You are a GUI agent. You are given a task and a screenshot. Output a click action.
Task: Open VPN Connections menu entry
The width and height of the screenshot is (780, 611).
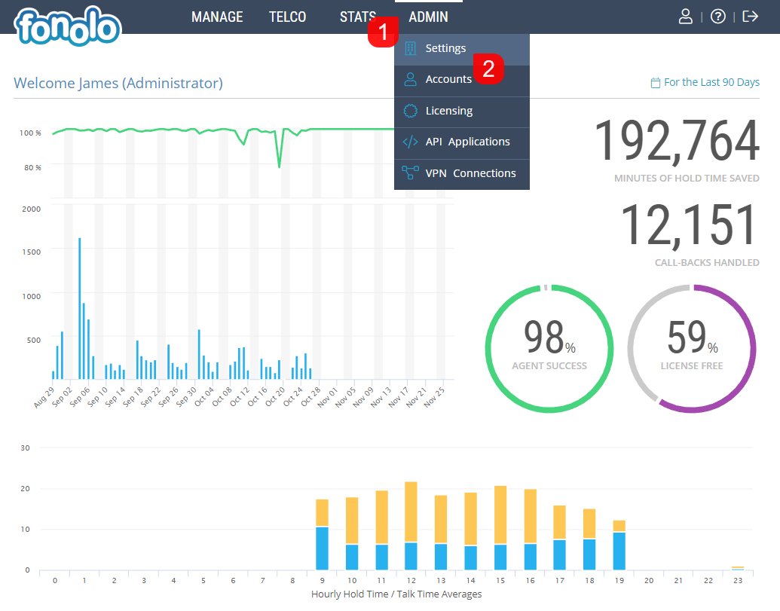(x=462, y=174)
